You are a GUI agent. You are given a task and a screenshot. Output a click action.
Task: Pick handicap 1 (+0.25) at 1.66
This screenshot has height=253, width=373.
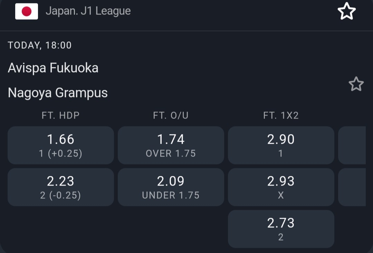pyautogui.click(x=61, y=145)
